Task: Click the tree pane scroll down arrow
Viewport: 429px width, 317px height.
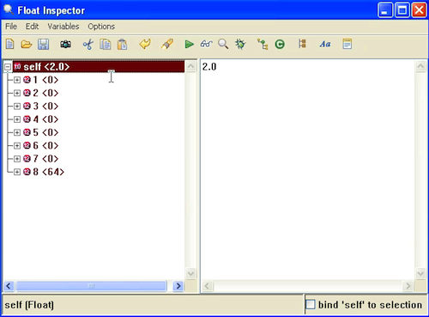Action: [x=190, y=273]
